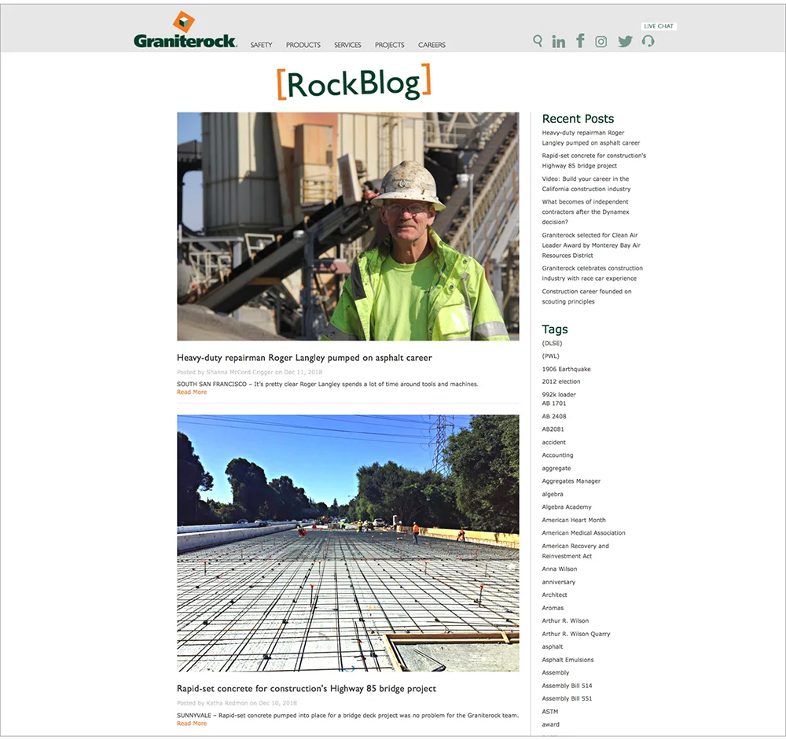Viewport: 786px width, 740px height.
Task: Open the LinkedIn icon
Action: point(558,42)
